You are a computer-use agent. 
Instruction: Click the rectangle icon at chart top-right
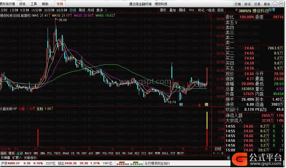[x=210, y=16]
